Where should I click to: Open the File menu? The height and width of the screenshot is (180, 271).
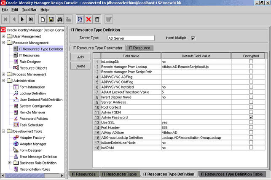tap(5, 10)
